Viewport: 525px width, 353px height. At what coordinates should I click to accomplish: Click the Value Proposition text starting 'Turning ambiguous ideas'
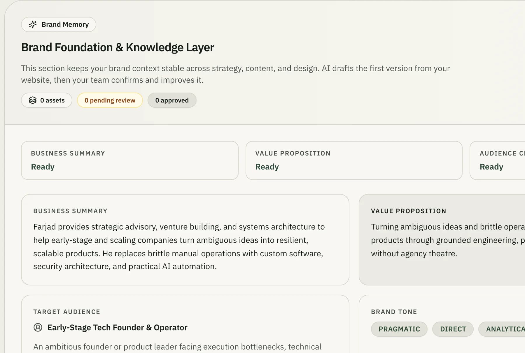pyautogui.click(x=448, y=240)
